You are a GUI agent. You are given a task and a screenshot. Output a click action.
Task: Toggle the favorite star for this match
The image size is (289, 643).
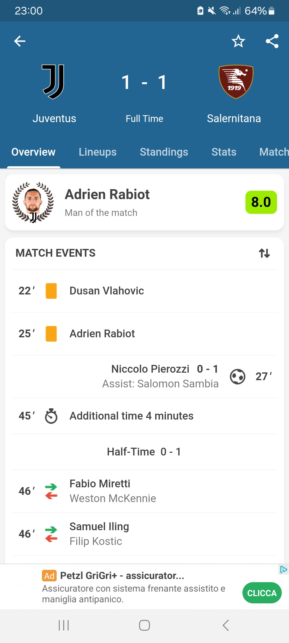(238, 41)
